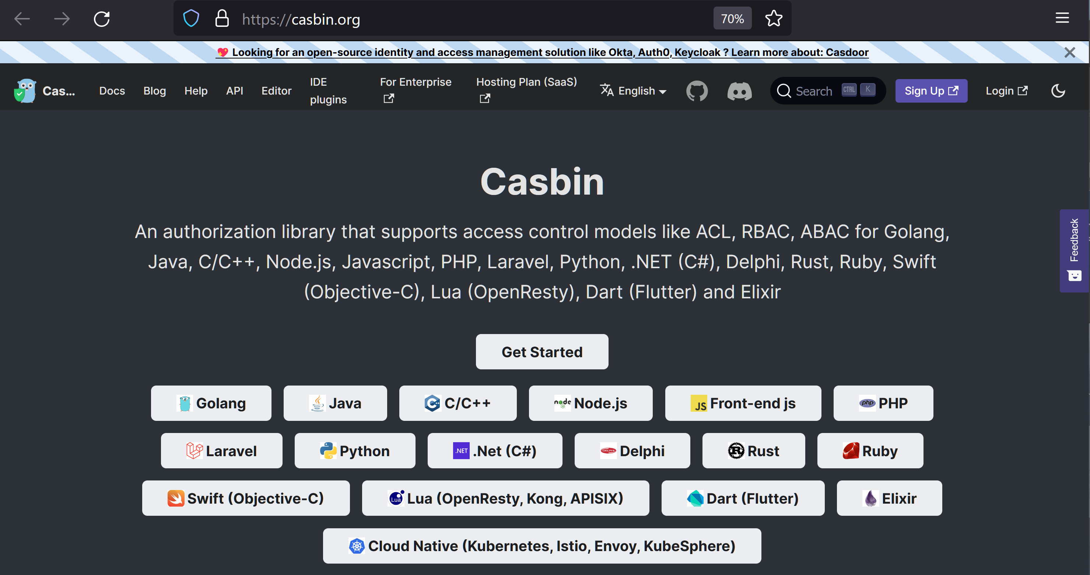This screenshot has height=575, width=1090.
Task: Bookmark this page with the star icon
Action: click(774, 19)
